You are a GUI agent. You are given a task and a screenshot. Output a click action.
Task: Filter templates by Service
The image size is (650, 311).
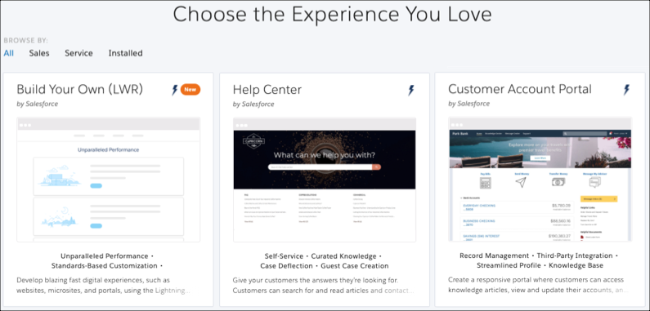pyautogui.click(x=78, y=53)
